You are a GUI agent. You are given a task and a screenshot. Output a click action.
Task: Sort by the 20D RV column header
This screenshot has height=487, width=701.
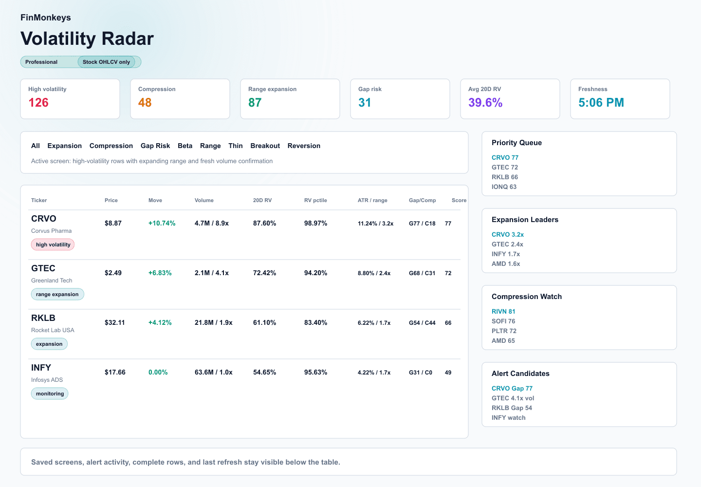tap(262, 200)
